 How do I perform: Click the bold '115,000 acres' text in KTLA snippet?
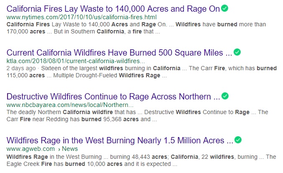24,76
